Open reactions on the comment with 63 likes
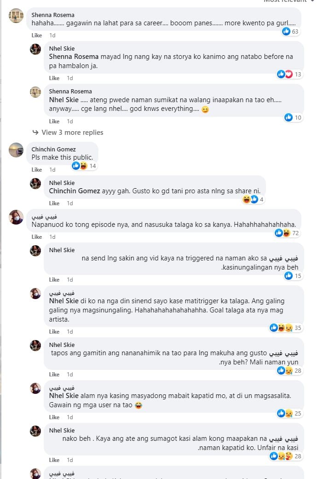This screenshot has height=479, width=318. pyautogui.click(x=291, y=31)
